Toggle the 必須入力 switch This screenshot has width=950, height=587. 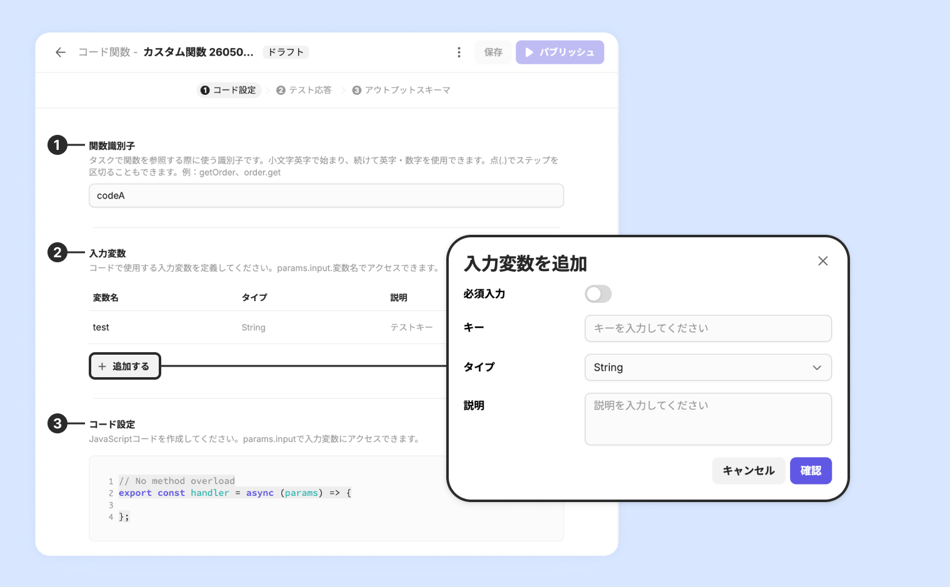pos(598,294)
